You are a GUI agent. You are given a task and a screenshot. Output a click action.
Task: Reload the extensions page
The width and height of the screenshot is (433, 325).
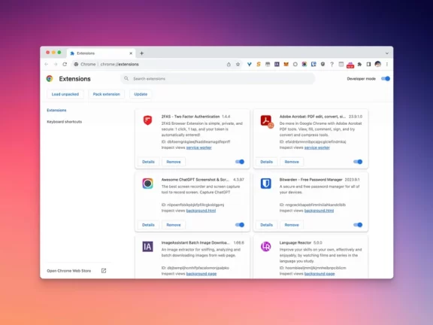[x=65, y=65]
